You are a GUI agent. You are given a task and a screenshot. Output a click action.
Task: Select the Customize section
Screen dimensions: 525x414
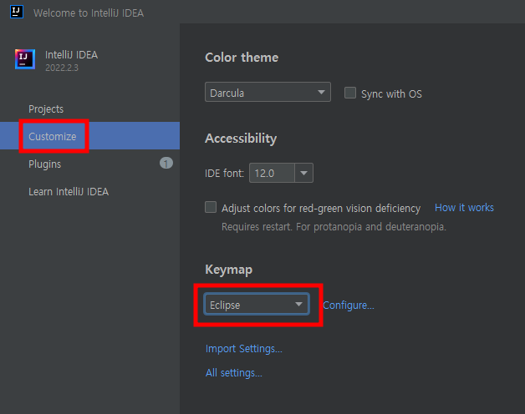89,136
